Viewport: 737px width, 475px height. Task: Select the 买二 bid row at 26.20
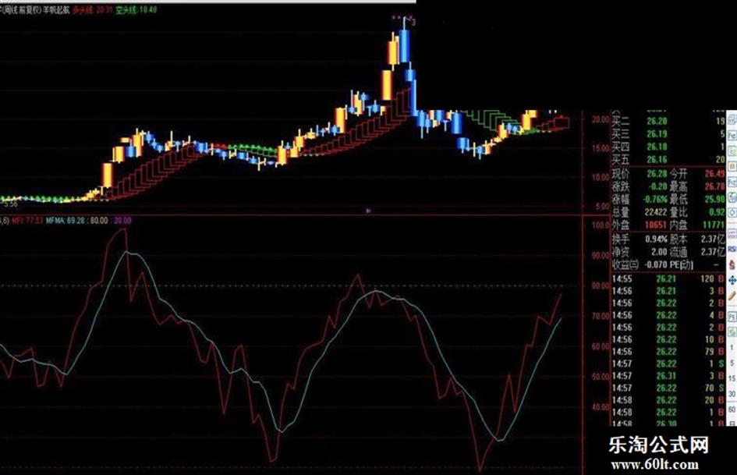(x=668, y=122)
